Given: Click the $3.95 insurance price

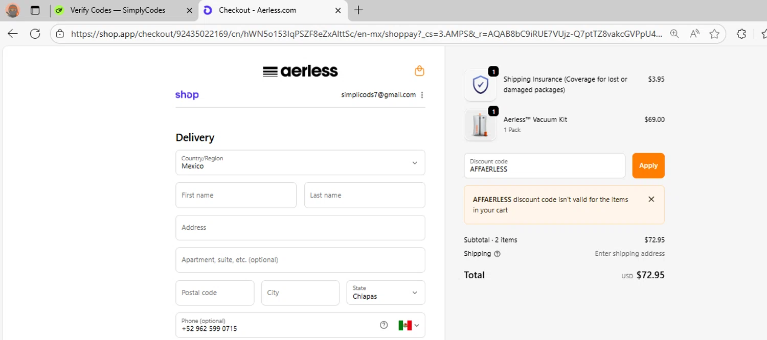Looking at the screenshot, I should [x=656, y=79].
